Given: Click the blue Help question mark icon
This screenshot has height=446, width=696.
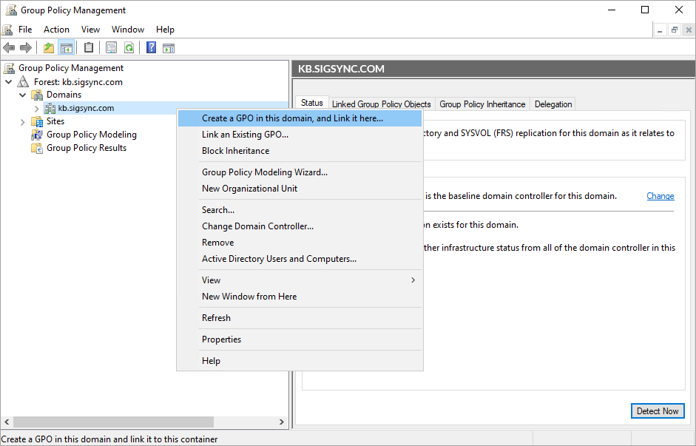Looking at the screenshot, I should pyautogui.click(x=151, y=48).
